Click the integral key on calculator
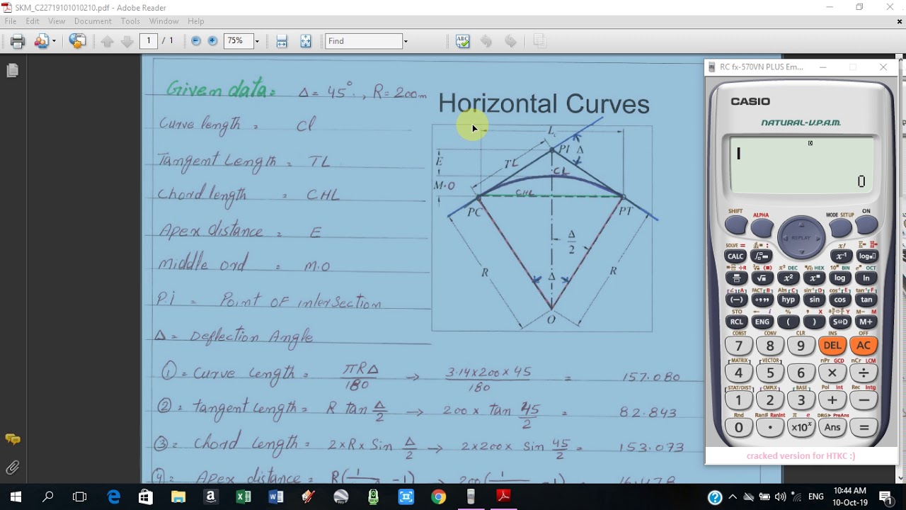This screenshot has width=906, height=510. click(x=762, y=256)
